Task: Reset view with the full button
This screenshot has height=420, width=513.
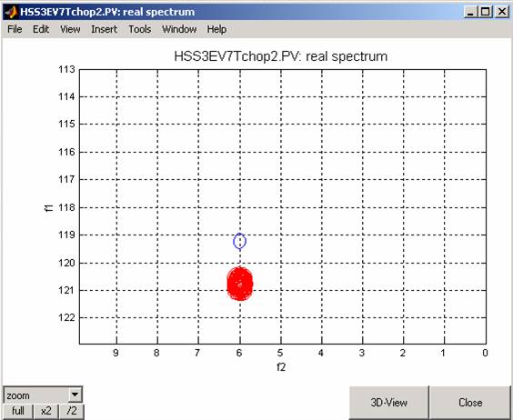Action: coord(18,411)
